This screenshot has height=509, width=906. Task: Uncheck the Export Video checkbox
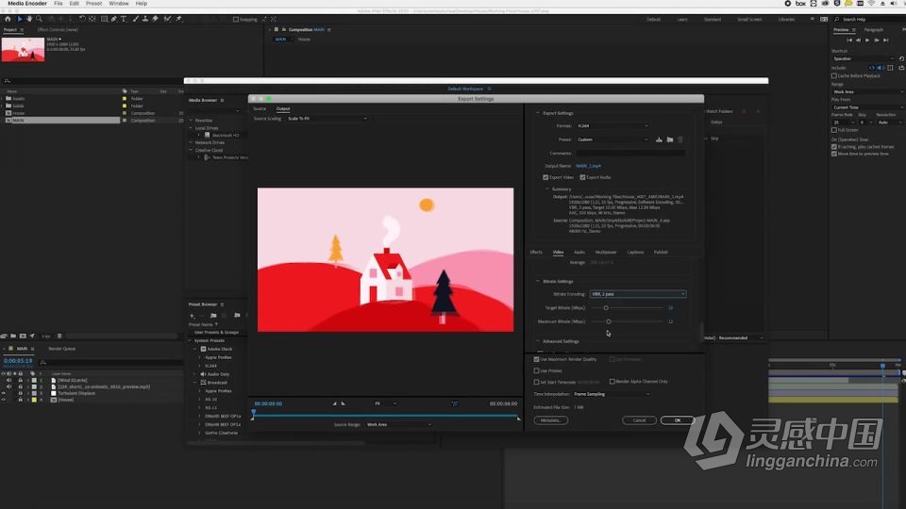click(x=545, y=177)
